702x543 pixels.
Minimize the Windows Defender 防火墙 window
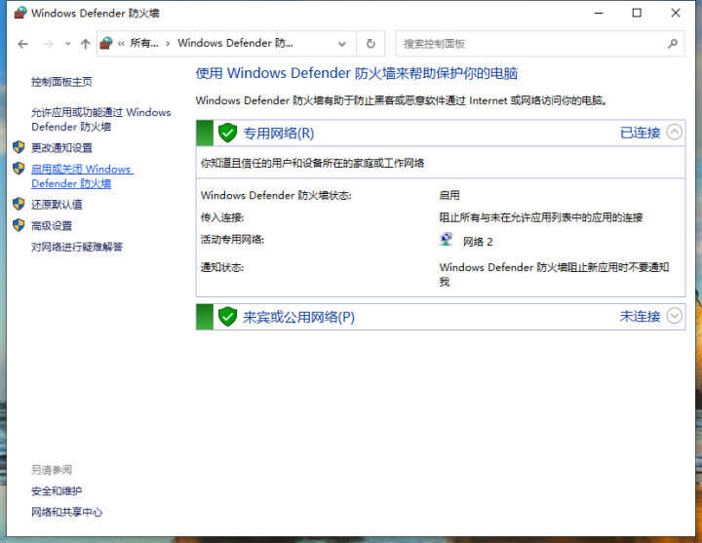(x=599, y=13)
